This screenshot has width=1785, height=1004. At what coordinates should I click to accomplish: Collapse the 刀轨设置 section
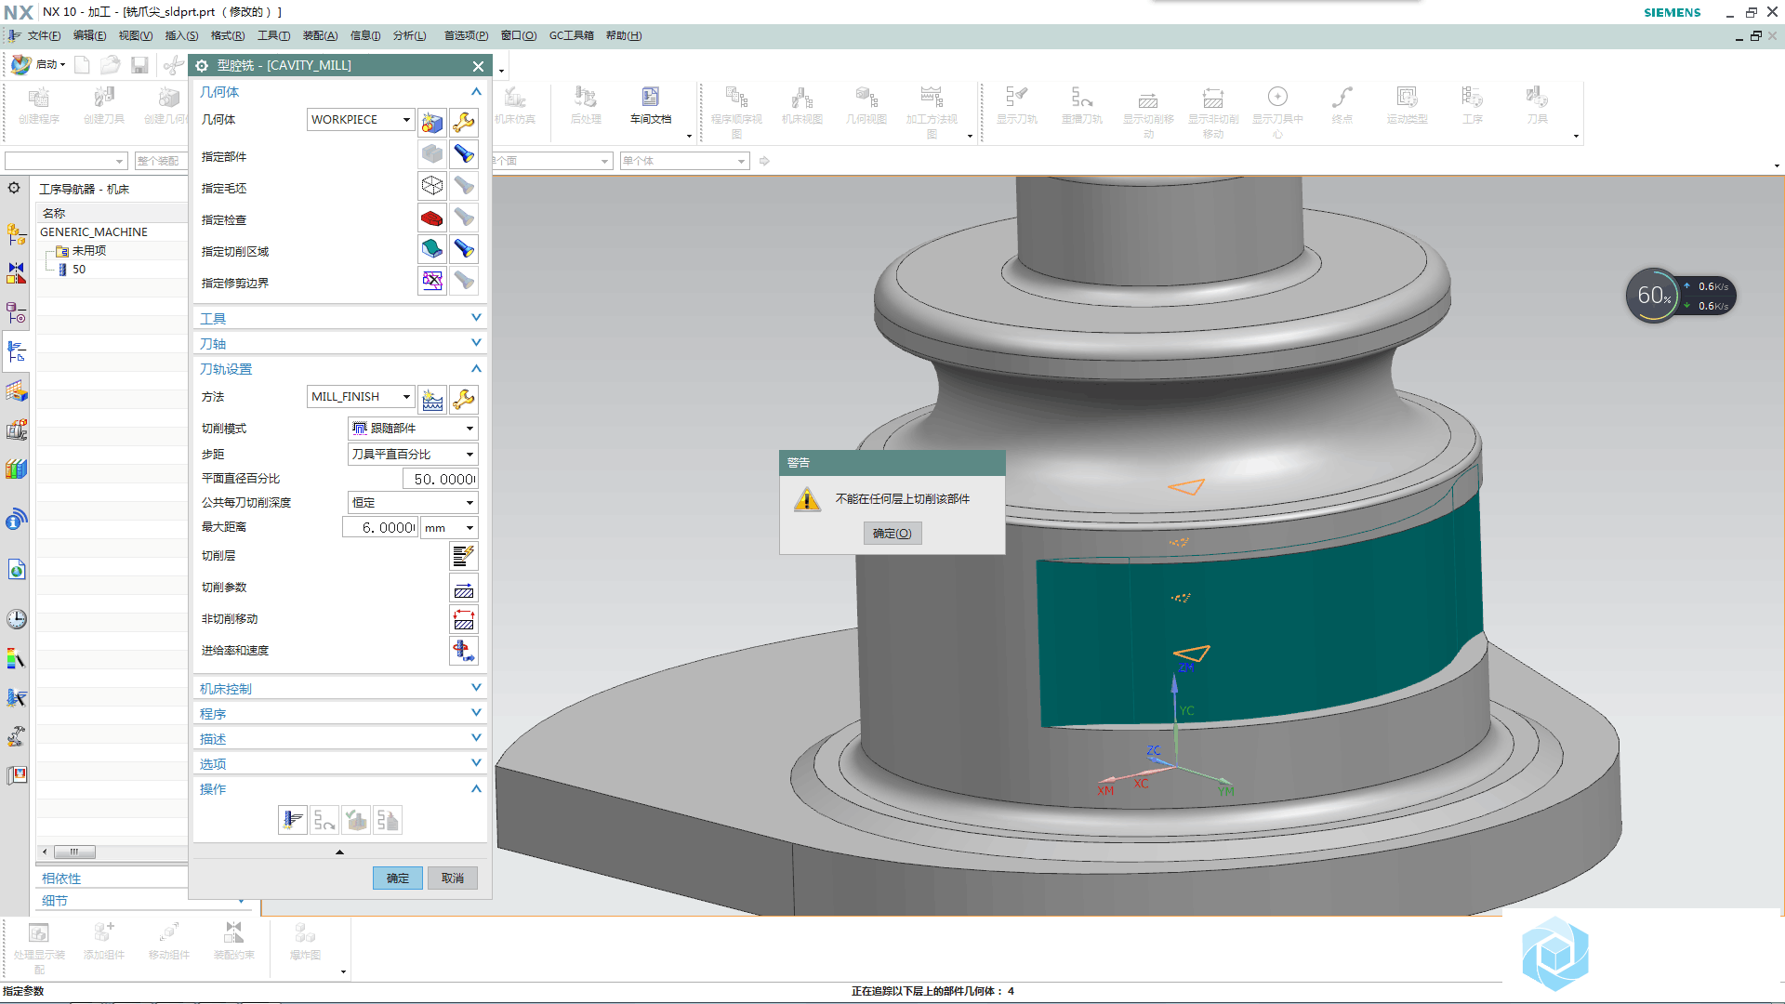(x=339, y=369)
